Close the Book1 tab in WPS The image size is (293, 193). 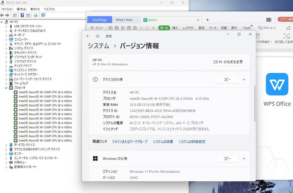pyautogui.click(x=198, y=20)
